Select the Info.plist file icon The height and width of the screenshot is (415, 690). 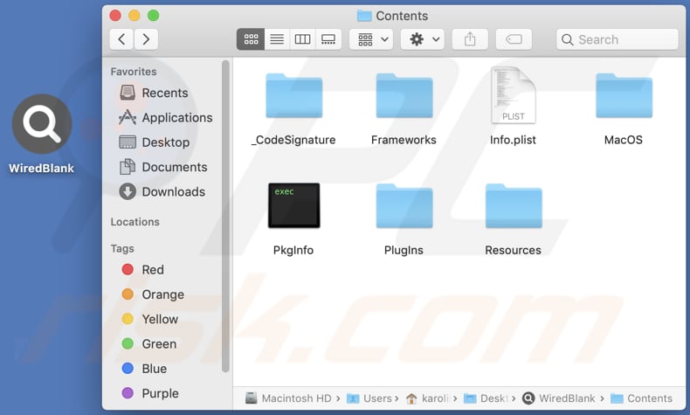[513, 94]
